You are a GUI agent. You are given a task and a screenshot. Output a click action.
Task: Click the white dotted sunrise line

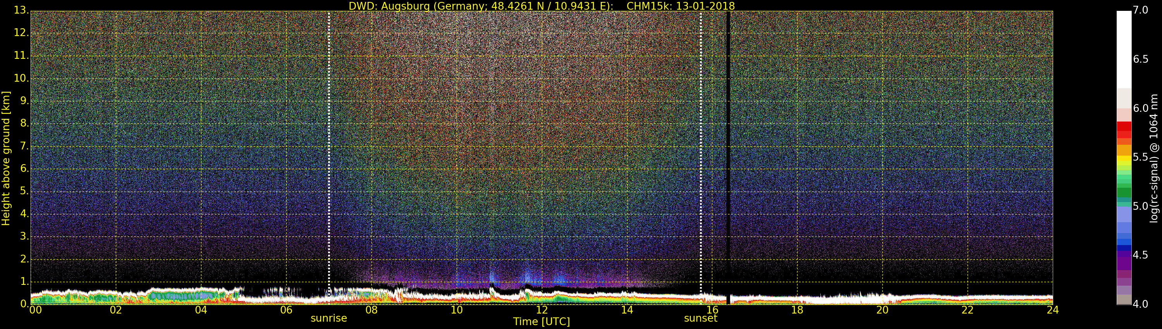tap(329, 135)
